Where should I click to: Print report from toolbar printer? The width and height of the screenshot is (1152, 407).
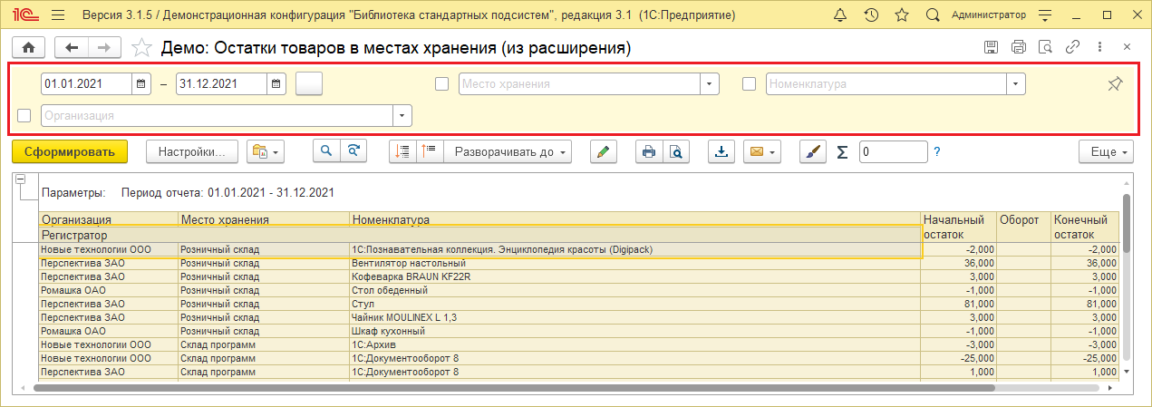tap(649, 151)
